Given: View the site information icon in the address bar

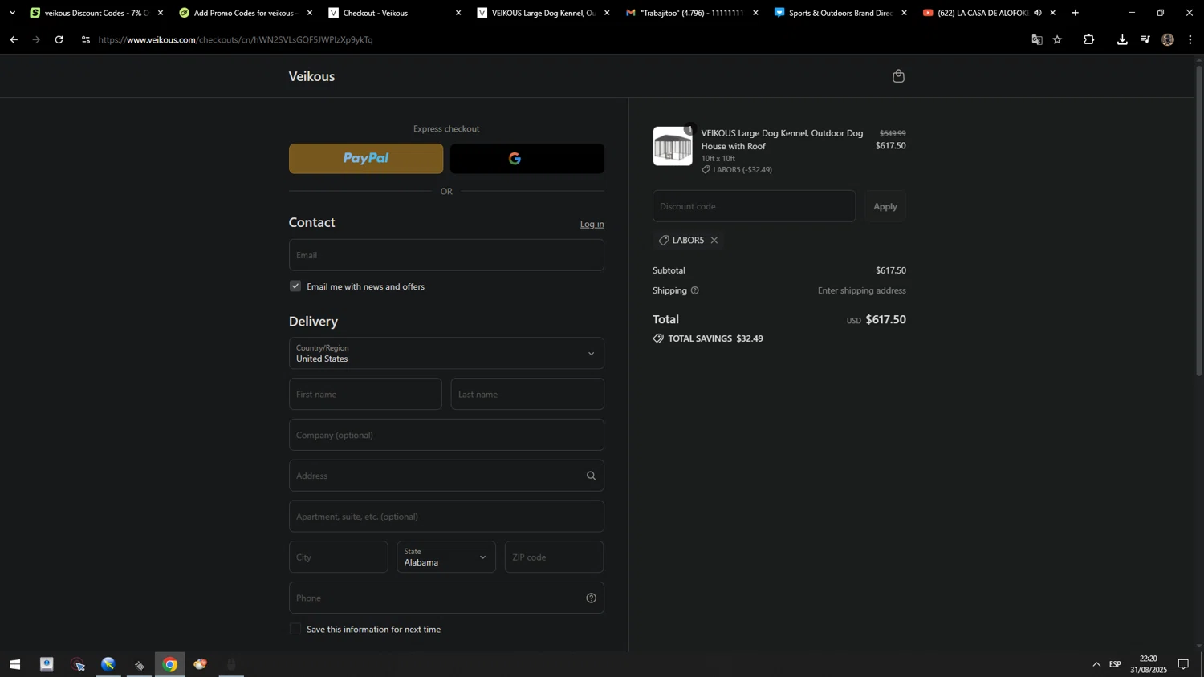Looking at the screenshot, I should [86, 39].
